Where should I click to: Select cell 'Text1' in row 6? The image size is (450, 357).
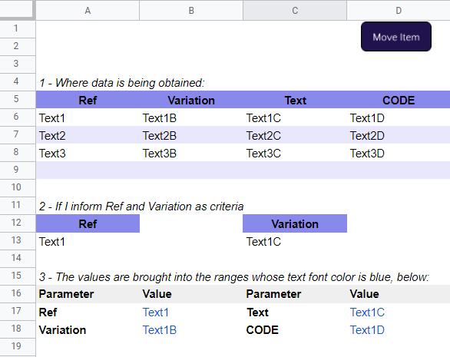[88, 117]
